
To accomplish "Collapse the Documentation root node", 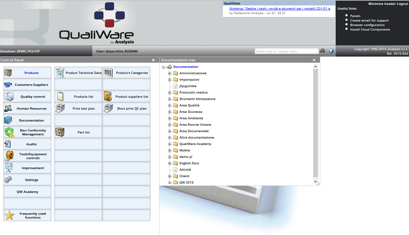I will pyautogui.click(x=163, y=67).
